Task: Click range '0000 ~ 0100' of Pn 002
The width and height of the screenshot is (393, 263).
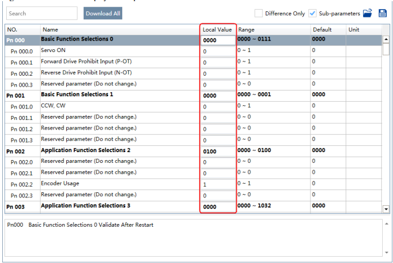Action: [254, 150]
